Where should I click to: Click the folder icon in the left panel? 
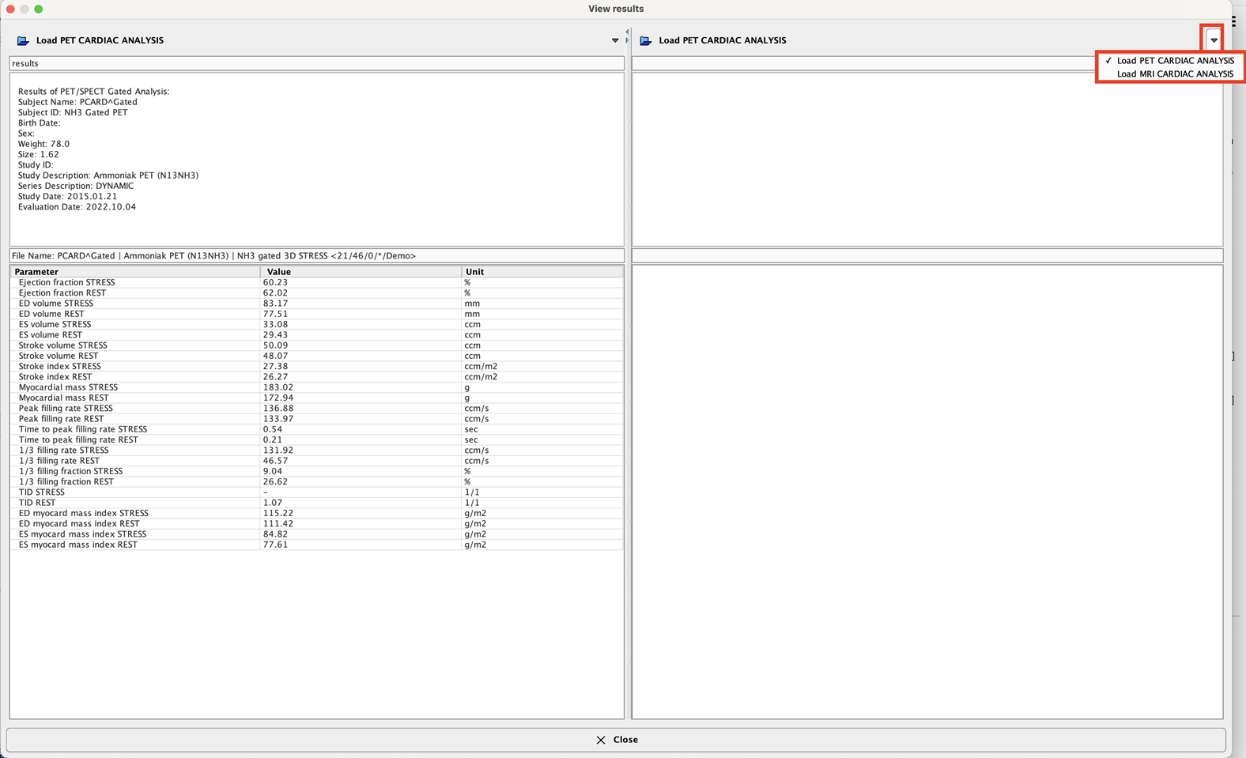(23, 40)
